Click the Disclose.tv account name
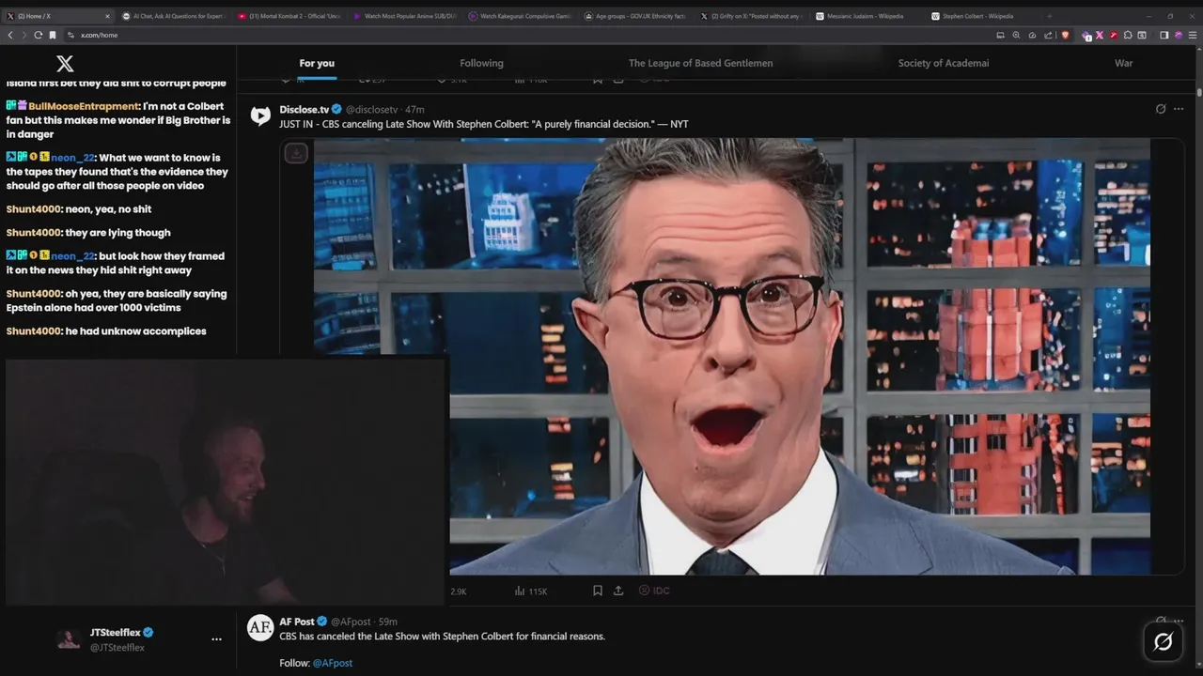The height and width of the screenshot is (676, 1203). 304,110
